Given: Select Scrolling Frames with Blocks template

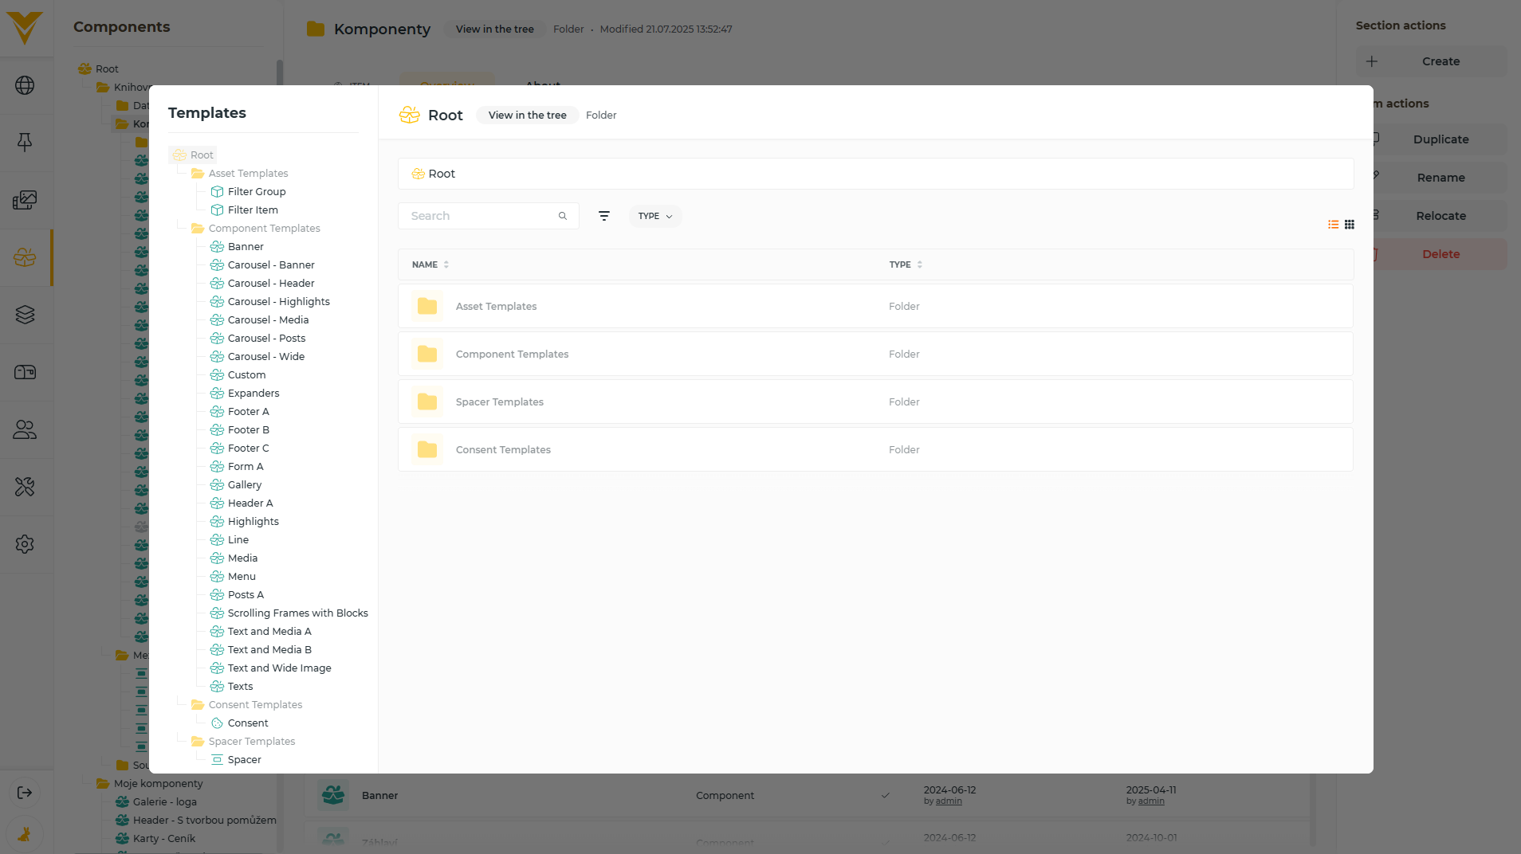Looking at the screenshot, I should coord(297,613).
